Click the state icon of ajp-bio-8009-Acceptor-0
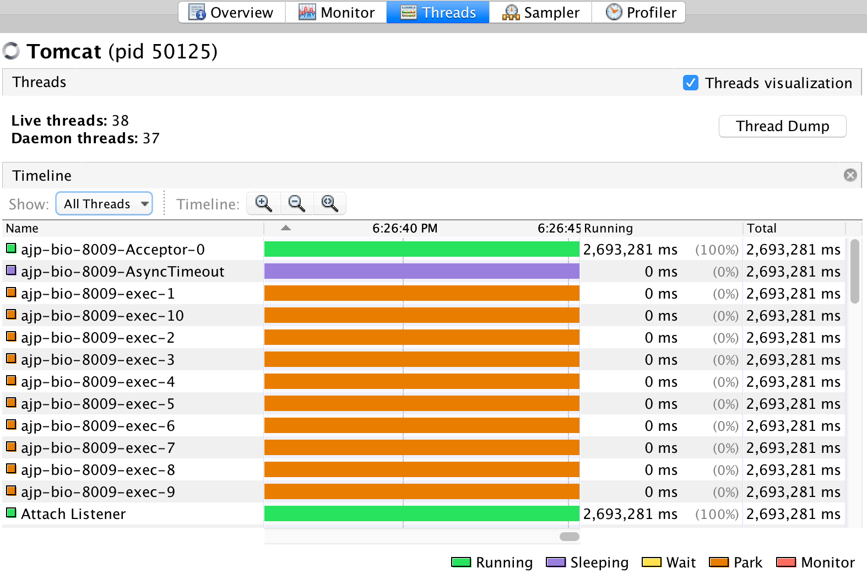Image resolution: width=867 pixels, height=584 pixels. point(11,248)
